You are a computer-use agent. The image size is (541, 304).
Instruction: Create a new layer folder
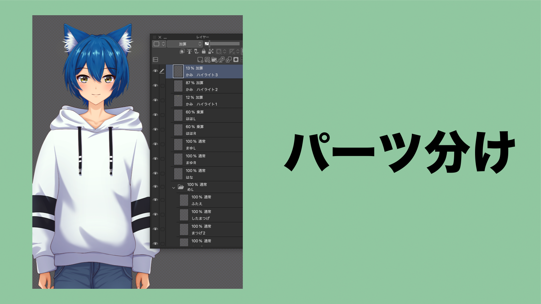[215, 60]
